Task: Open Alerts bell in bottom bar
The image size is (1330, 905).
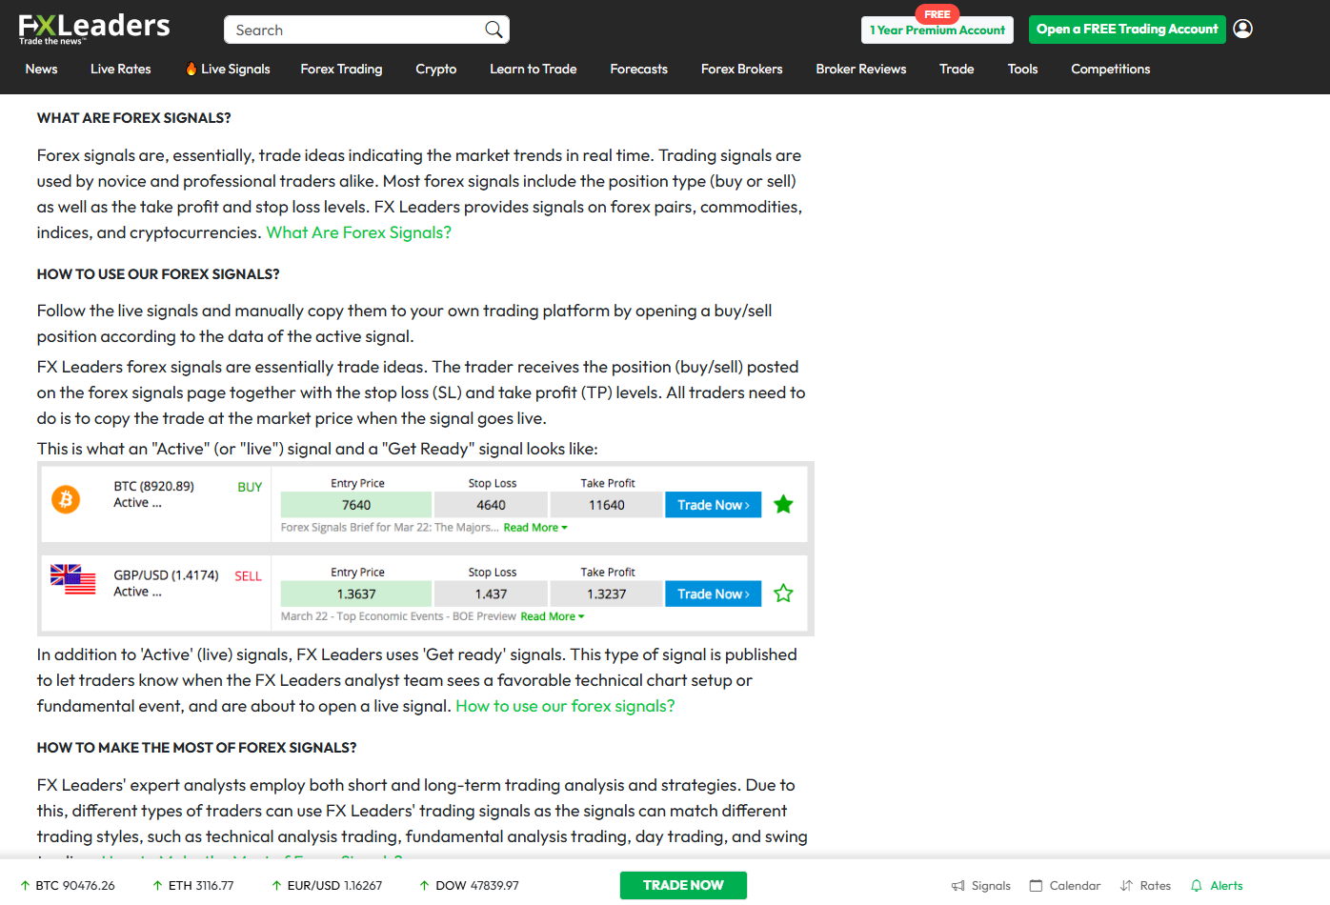Action: (1217, 886)
